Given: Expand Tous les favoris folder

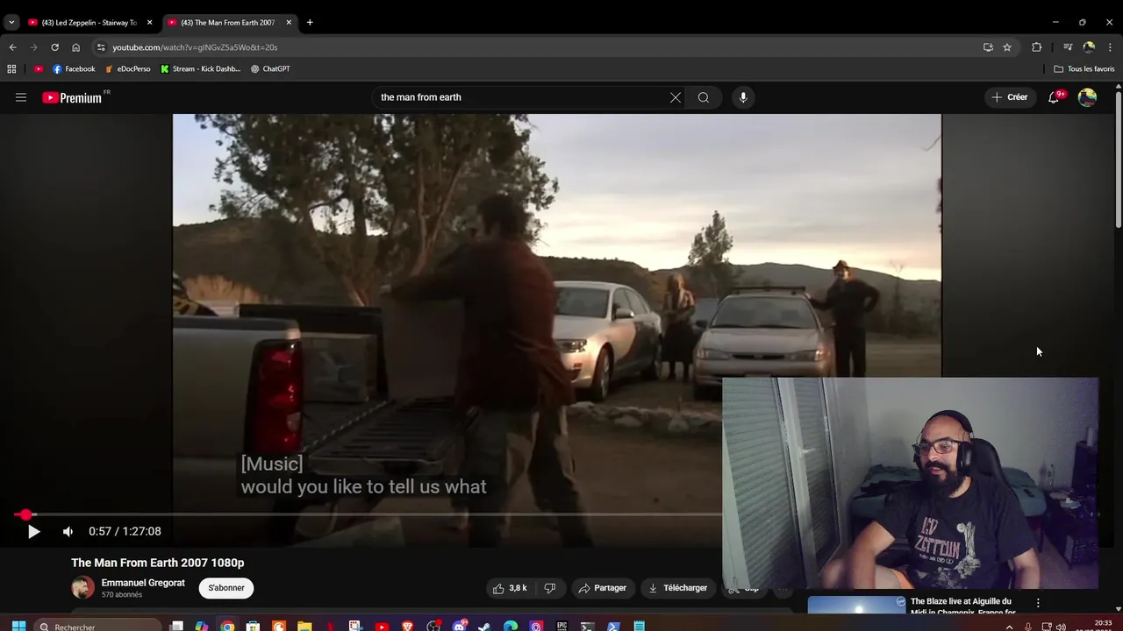Looking at the screenshot, I should pyautogui.click(x=1084, y=68).
